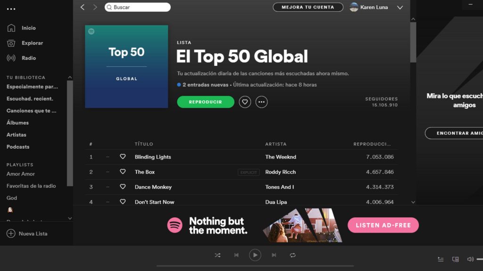Like the song Don't Start Now
Viewport: 483px width, 271px height.
click(x=123, y=201)
